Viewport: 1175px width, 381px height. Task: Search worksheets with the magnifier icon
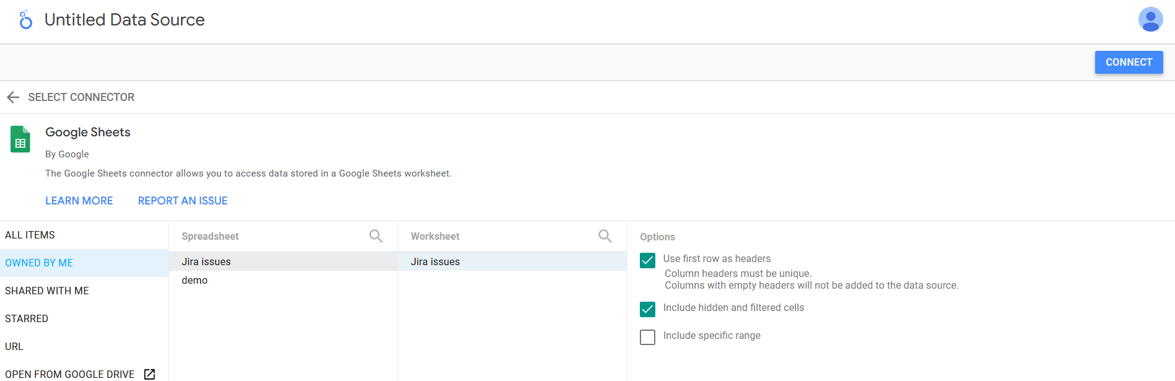605,236
